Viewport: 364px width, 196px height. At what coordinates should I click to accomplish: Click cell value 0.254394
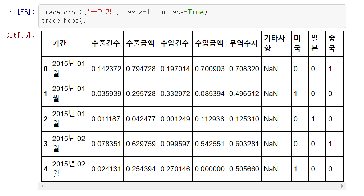click(141, 169)
